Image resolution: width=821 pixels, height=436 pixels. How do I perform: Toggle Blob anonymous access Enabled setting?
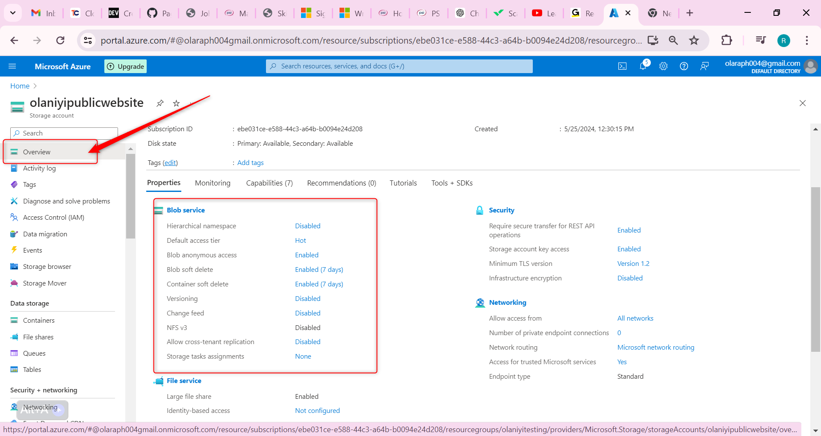[x=307, y=255]
